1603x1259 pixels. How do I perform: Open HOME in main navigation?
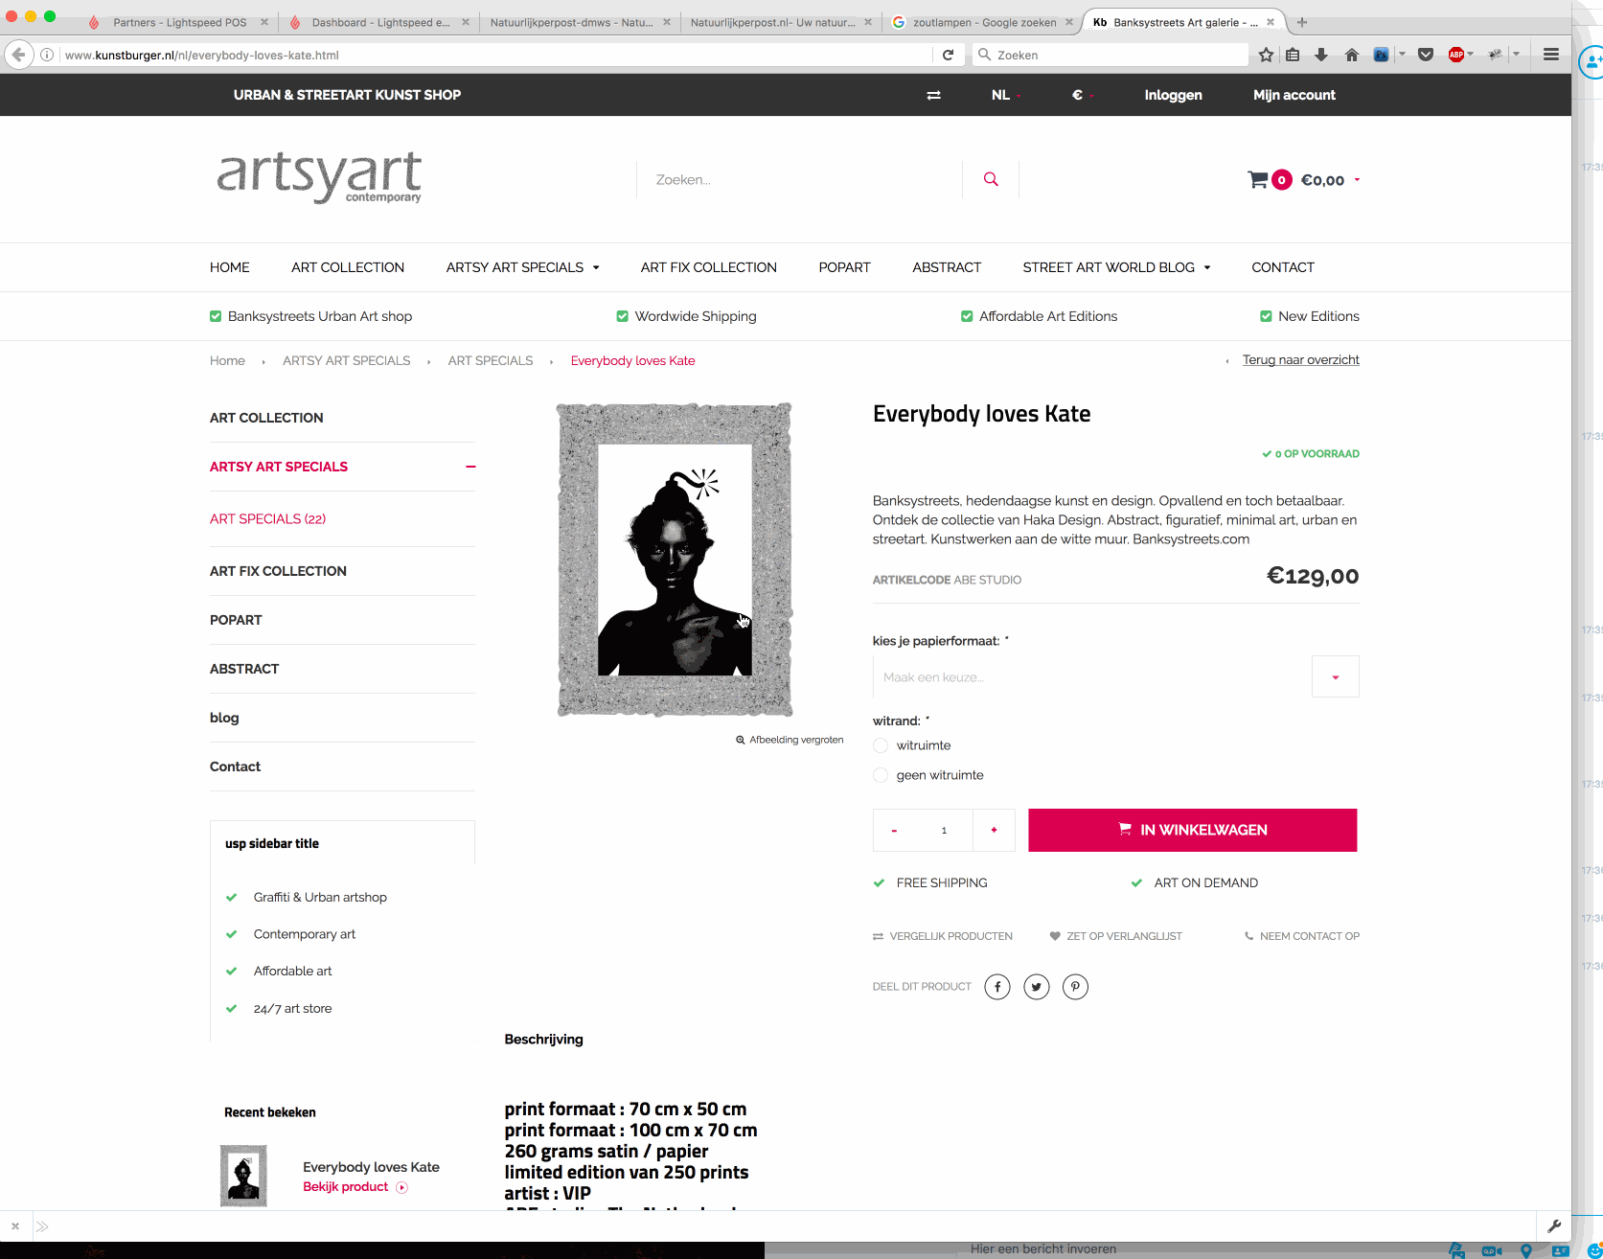(x=230, y=267)
